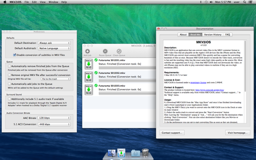Open the Help menu
256x160 pixels.
[x=64, y=2]
